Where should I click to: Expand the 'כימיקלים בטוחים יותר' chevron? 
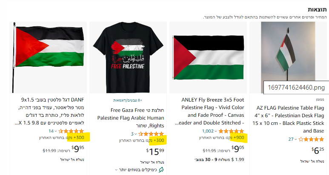click(116, 170)
